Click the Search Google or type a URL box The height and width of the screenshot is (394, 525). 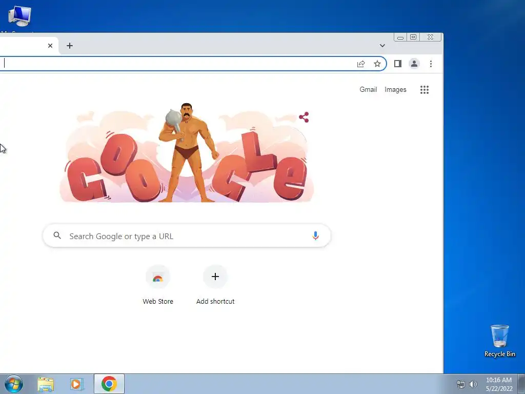187,236
